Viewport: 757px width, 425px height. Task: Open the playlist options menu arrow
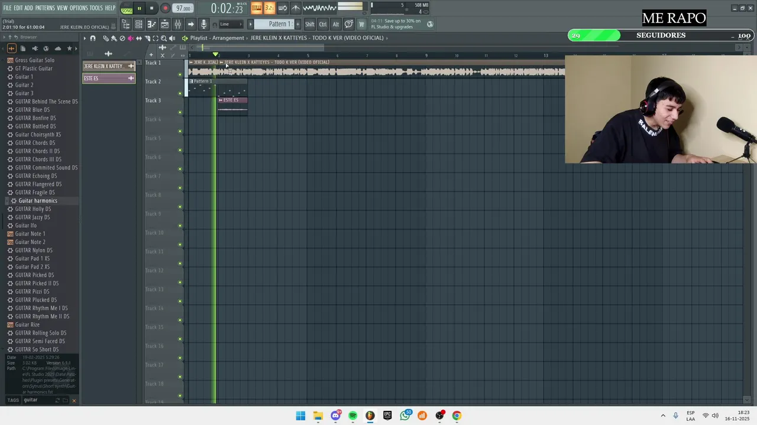[85, 38]
